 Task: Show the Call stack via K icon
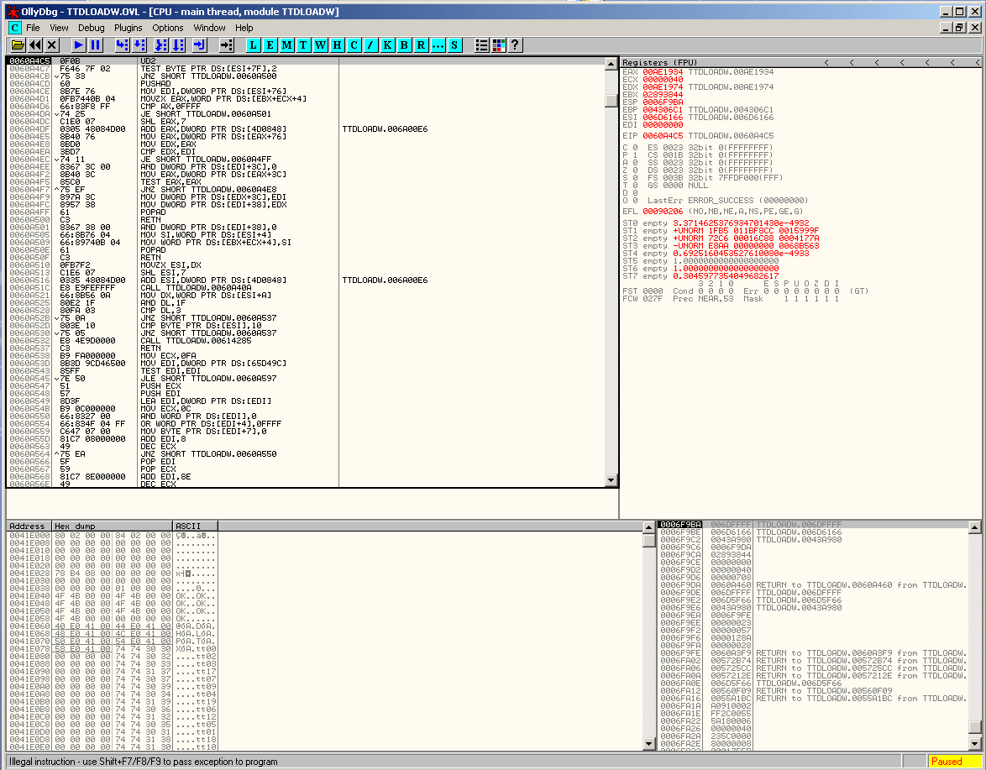coord(387,45)
